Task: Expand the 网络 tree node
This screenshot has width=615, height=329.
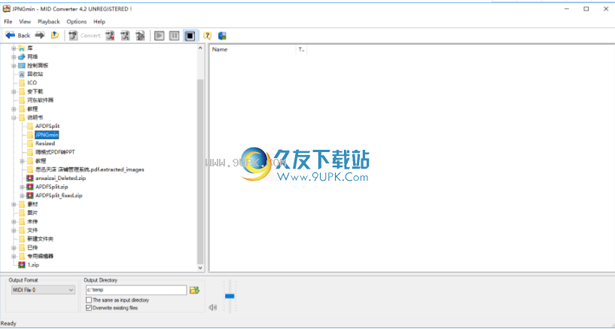Action: 14,57
